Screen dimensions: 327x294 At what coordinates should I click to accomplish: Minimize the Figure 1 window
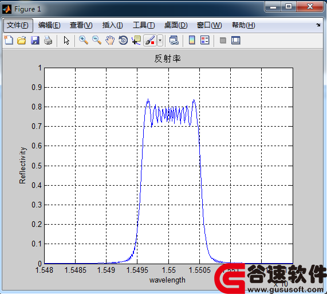(273, 7)
